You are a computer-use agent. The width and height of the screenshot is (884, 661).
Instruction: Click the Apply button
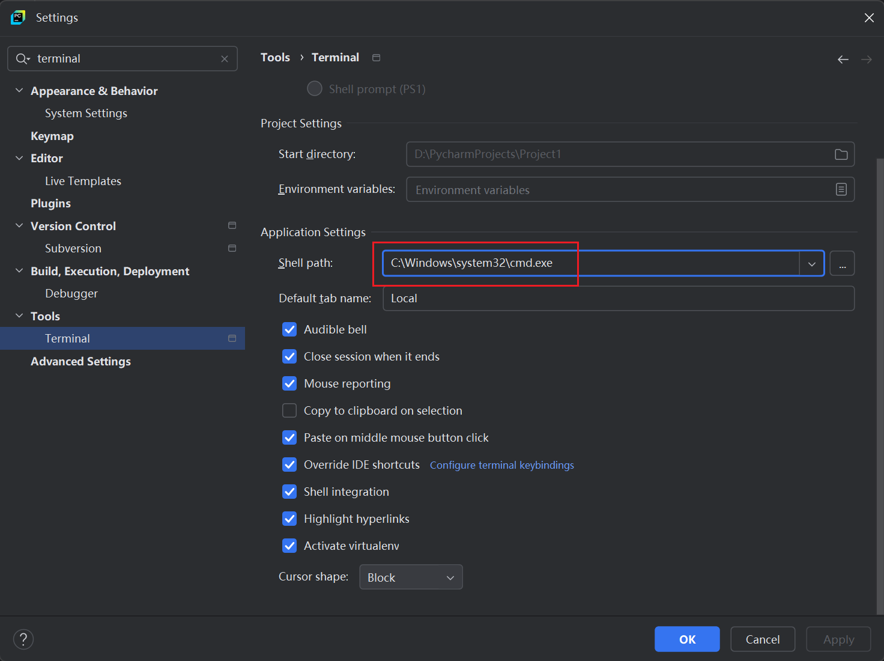[838, 639]
